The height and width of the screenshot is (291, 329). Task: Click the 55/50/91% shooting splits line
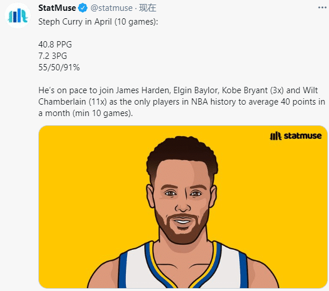(x=59, y=67)
